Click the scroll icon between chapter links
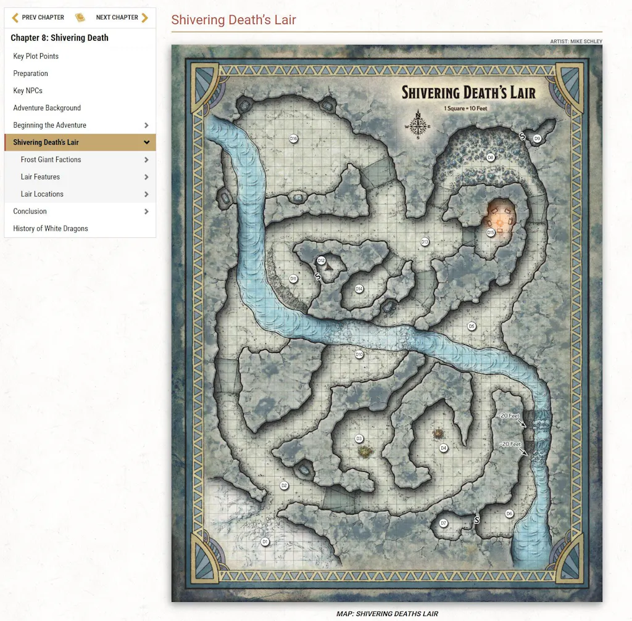 tap(80, 17)
